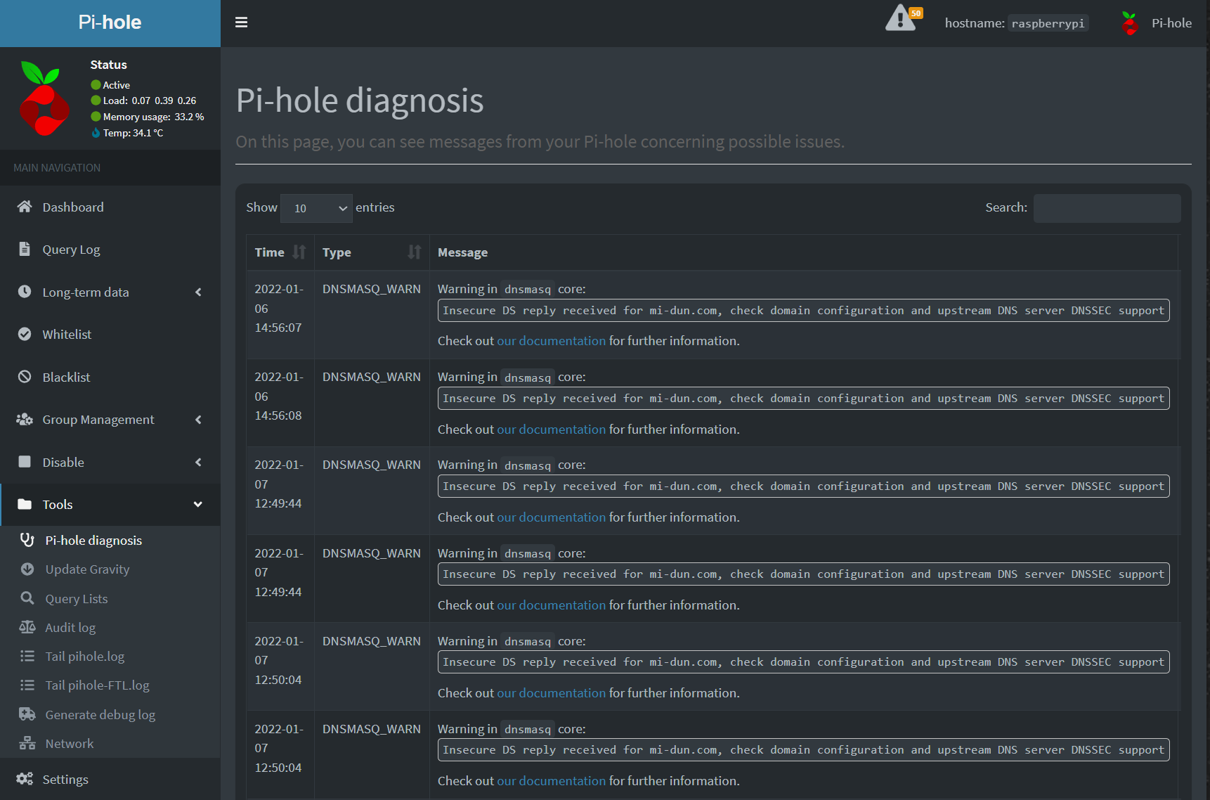
Task: Expand the Long-term data submenu
Action: coord(198,292)
